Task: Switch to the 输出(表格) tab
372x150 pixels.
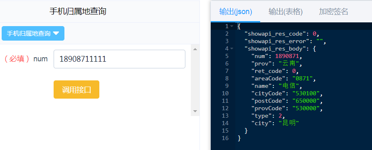Action: pos(286,12)
